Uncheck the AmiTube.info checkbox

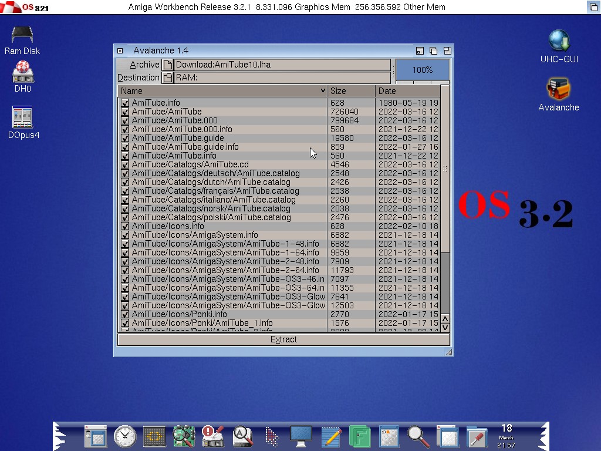(125, 103)
